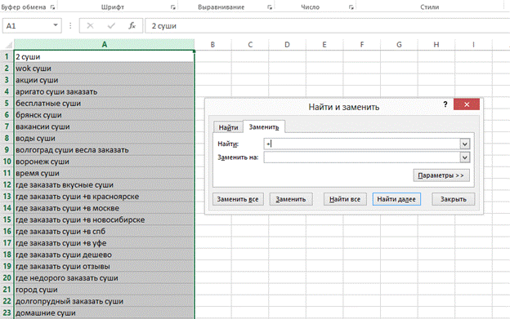The image size is (510, 319).
Task: Open the Найти field history dropdown
Action: click(465, 144)
